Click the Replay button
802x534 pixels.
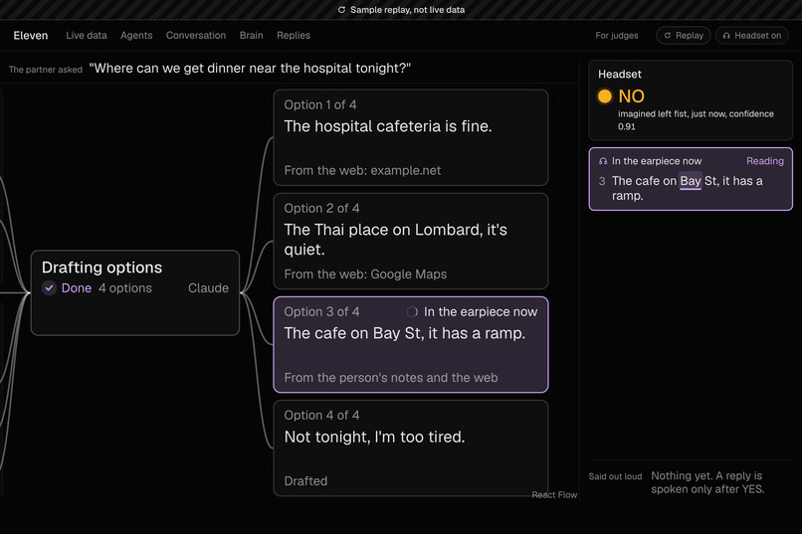(x=684, y=35)
